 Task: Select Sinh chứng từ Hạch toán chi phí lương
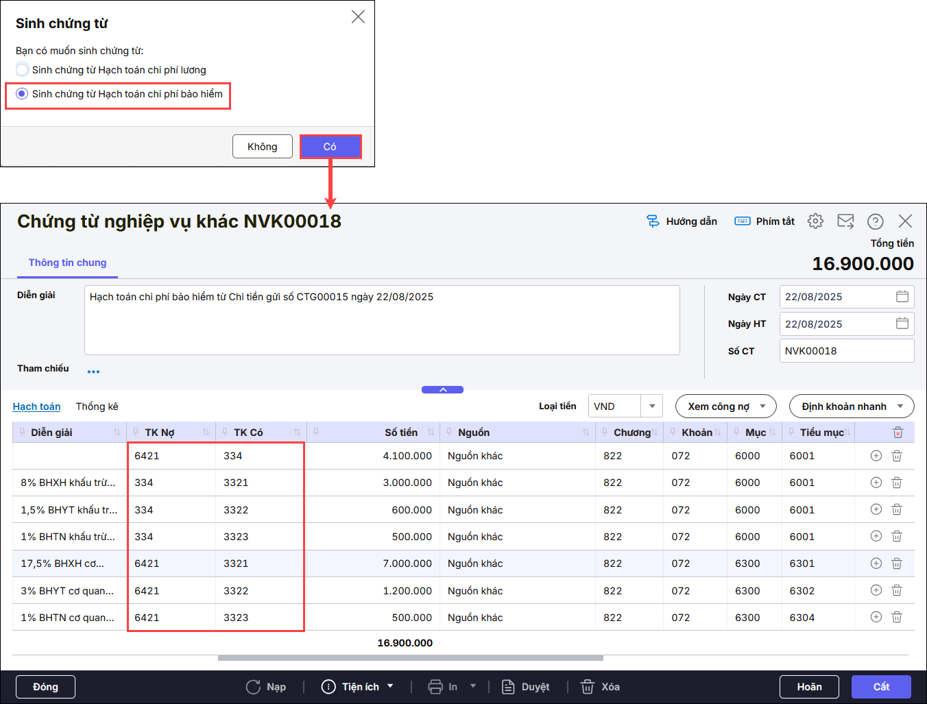coord(23,70)
